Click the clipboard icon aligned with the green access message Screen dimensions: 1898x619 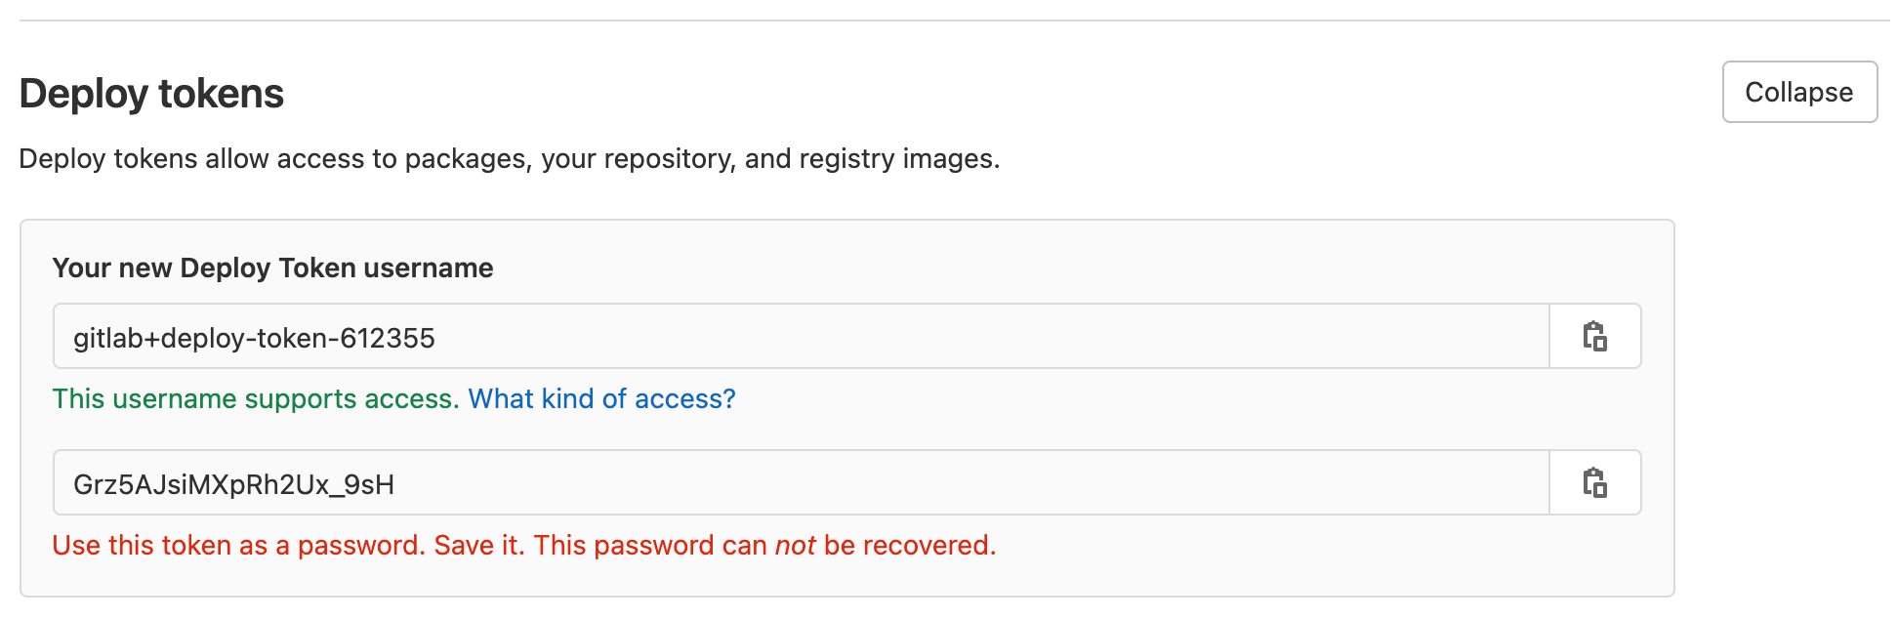click(1595, 336)
